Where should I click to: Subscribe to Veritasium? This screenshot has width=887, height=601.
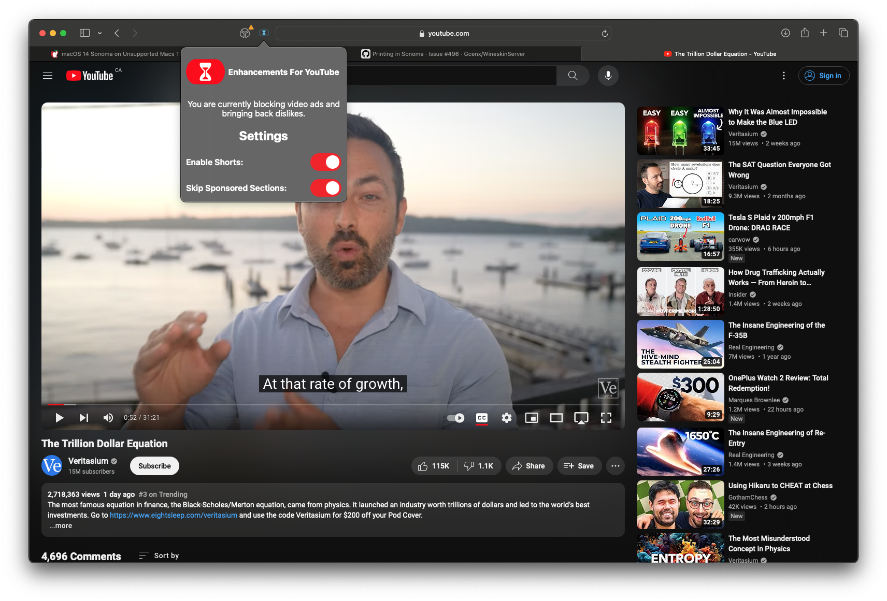pyautogui.click(x=154, y=466)
